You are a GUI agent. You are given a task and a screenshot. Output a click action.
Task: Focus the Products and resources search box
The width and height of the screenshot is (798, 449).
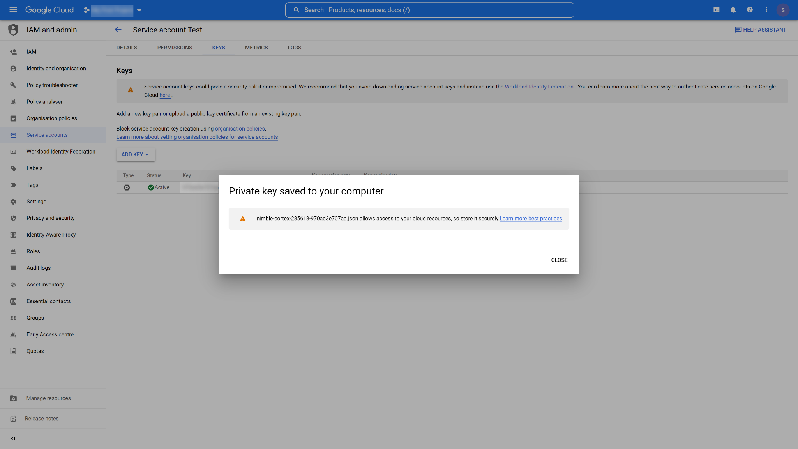coord(429,10)
